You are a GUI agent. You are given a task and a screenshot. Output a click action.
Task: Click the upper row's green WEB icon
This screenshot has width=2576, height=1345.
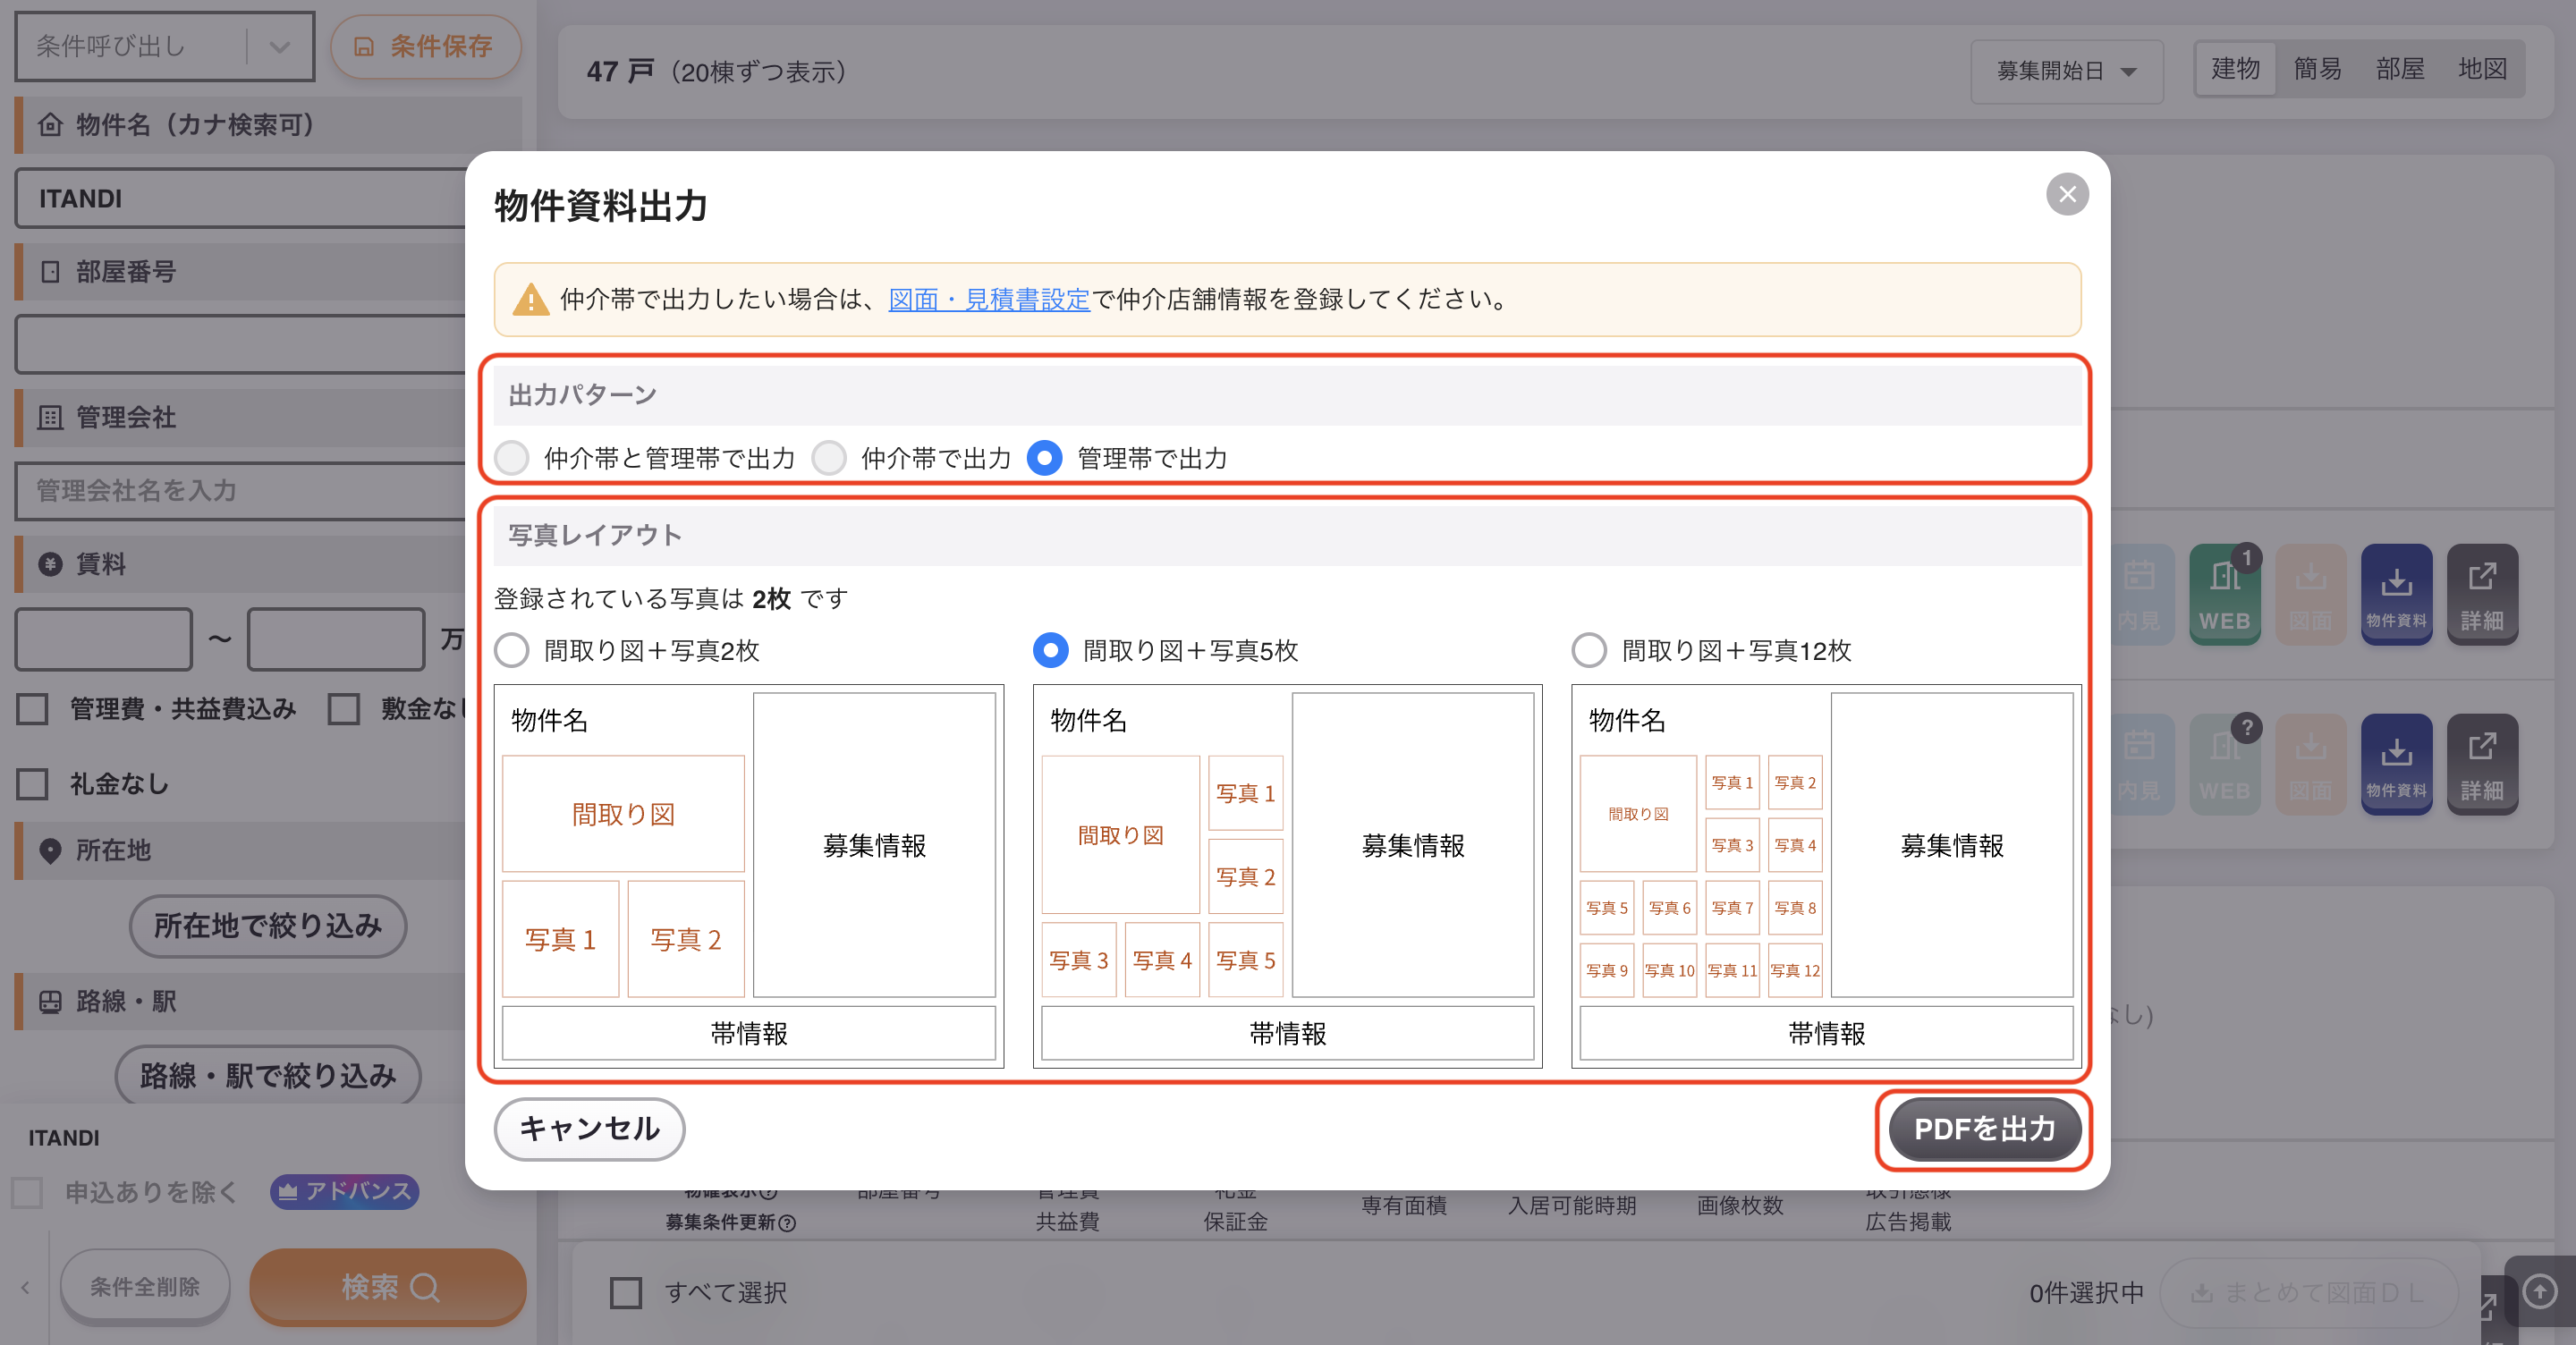[x=2225, y=594]
